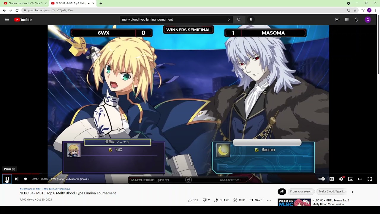Open the more actions three-dot menu
The width and height of the screenshot is (380, 214).
269,200
